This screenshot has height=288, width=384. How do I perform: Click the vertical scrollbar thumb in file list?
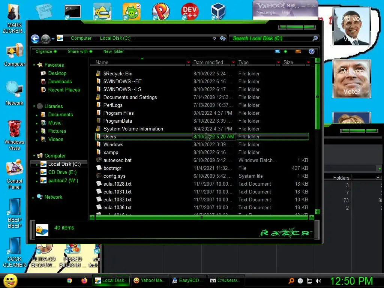point(317,96)
